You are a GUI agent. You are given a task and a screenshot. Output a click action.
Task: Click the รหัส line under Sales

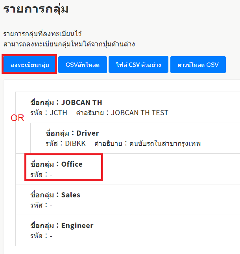41,205
